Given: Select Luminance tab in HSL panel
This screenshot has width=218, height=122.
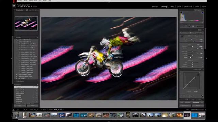Looking at the screenshot, I should [196, 102].
